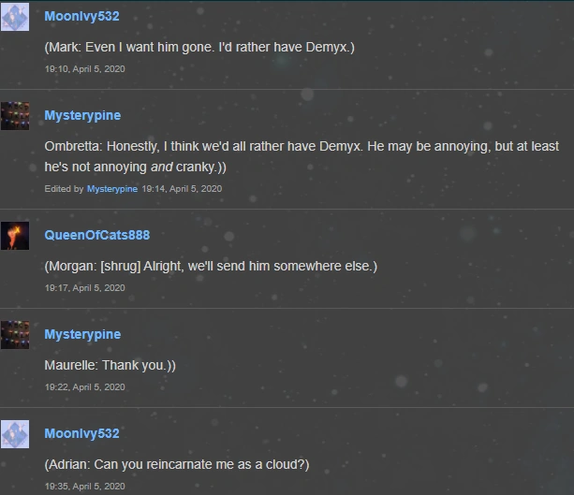
Task: Click Mysterypine's avatar beside the Ombretta comment
Action: pyautogui.click(x=15, y=116)
